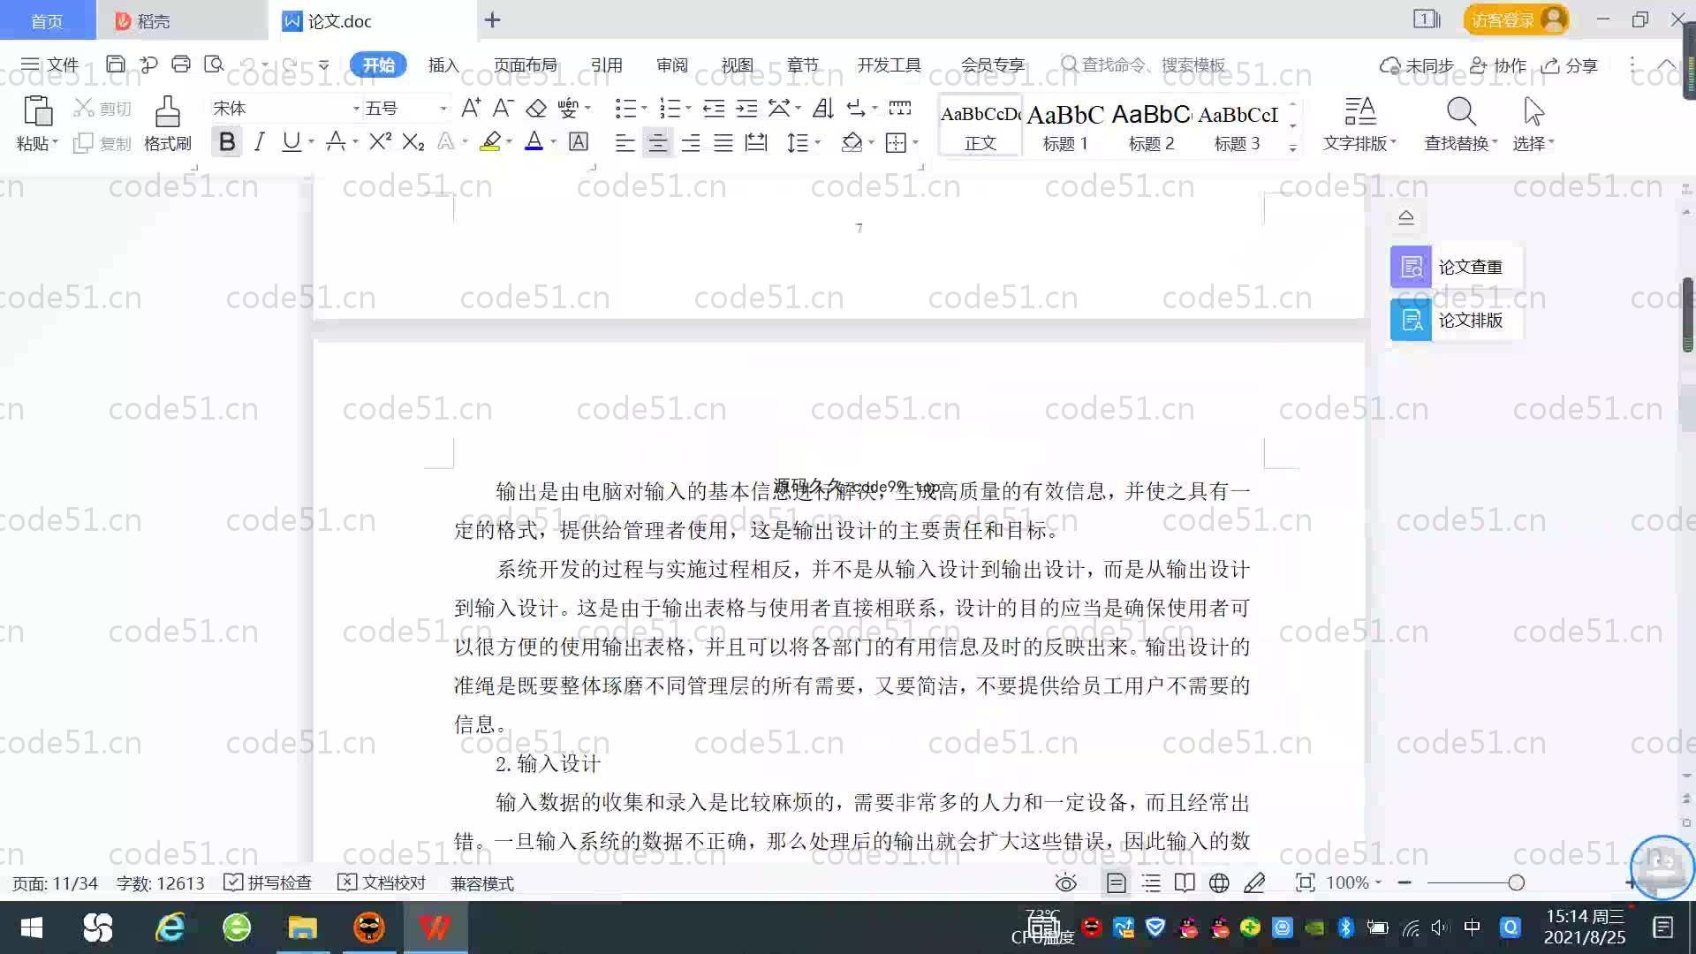
Task: Toggle page view mode in status bar
Action: point(1116,882)
